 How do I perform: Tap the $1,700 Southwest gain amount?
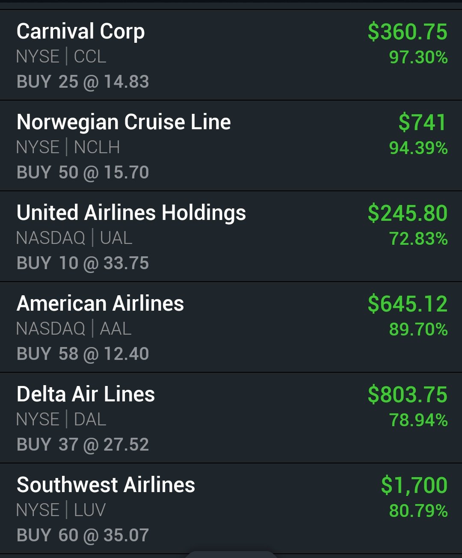[x=414, y=486]
